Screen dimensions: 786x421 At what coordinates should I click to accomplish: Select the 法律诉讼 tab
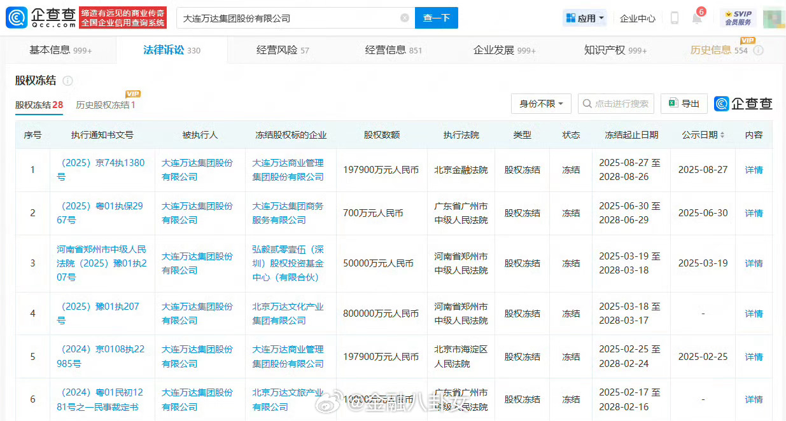[x=172, y=50]
